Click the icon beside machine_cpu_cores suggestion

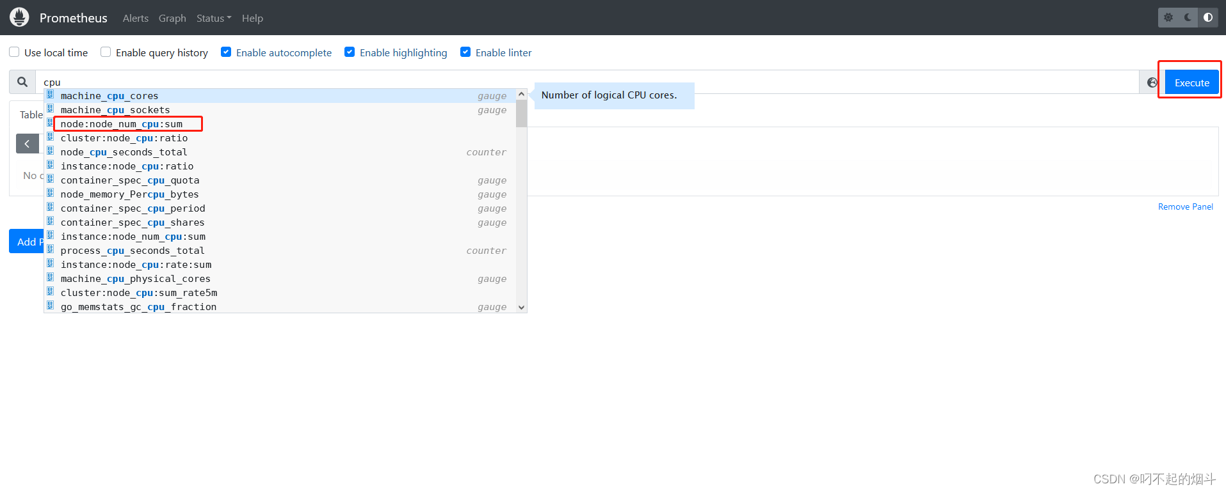tap(50, 95)
